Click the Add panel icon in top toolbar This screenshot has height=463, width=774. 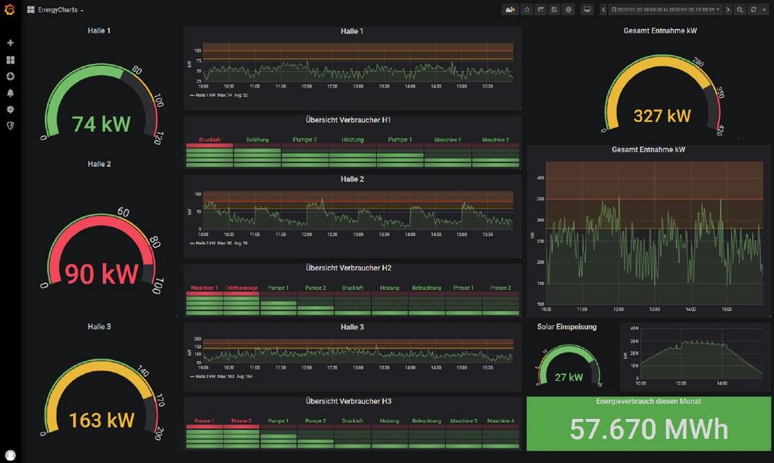[510, 9]
